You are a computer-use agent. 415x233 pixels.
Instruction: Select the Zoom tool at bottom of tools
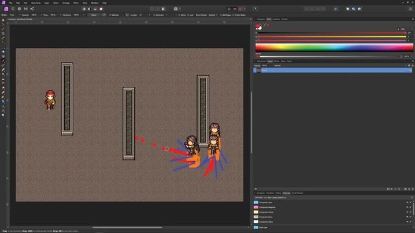click(3, 115)
